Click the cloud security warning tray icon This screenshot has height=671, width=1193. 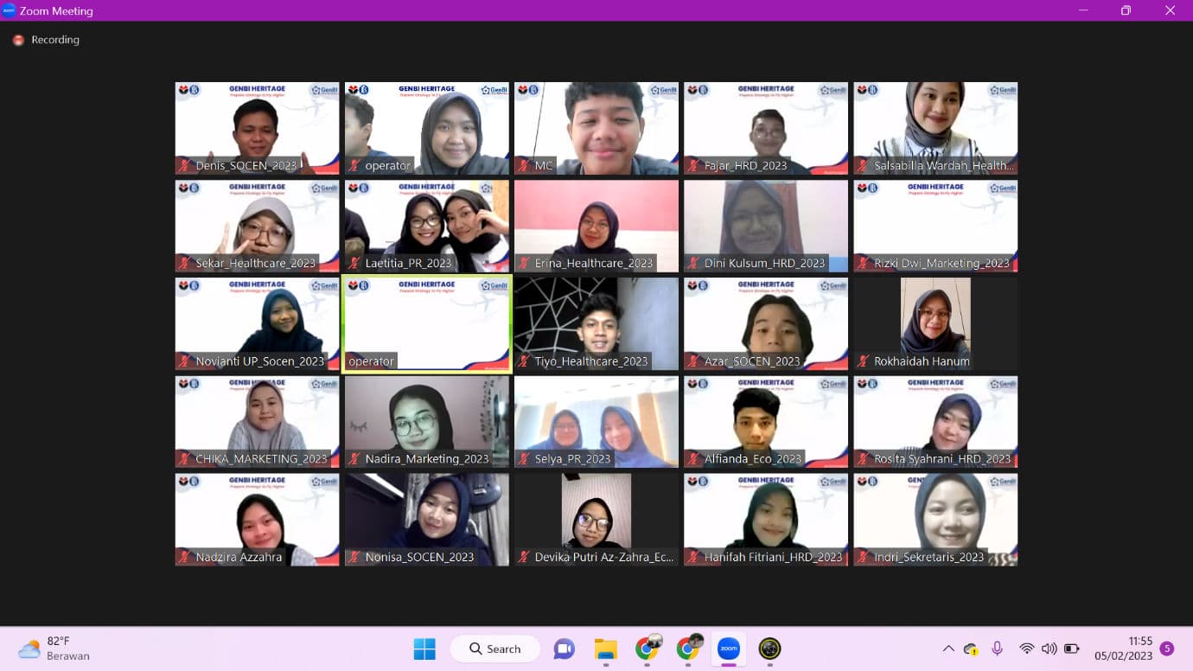971,649
